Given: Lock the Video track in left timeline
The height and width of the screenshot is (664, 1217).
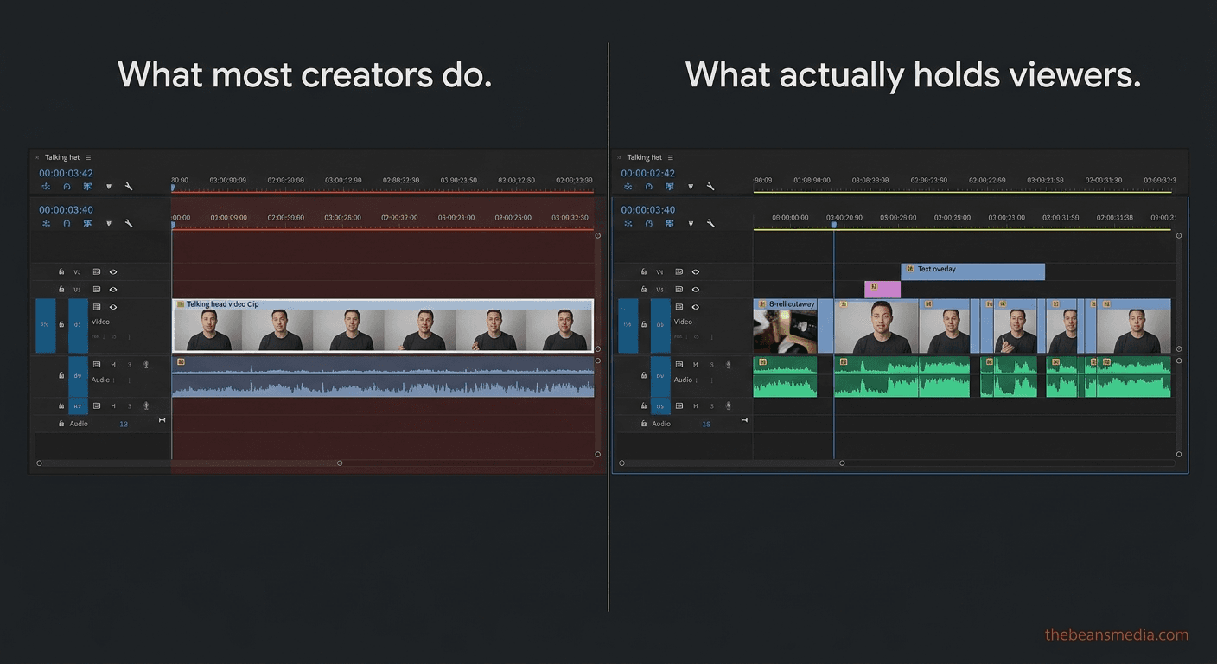Looking at the screenshot, I should coord(61,325).
